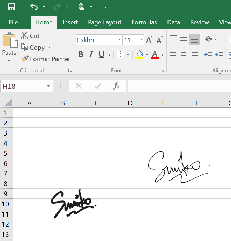Click the text Orientation icon
This screenshot has height=241, width=231.
[x=208, y=39]
